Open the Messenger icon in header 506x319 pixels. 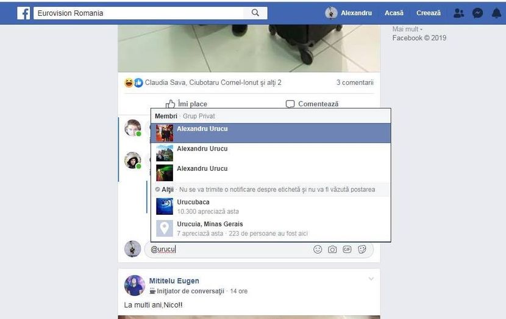click(x=478, y=13)
